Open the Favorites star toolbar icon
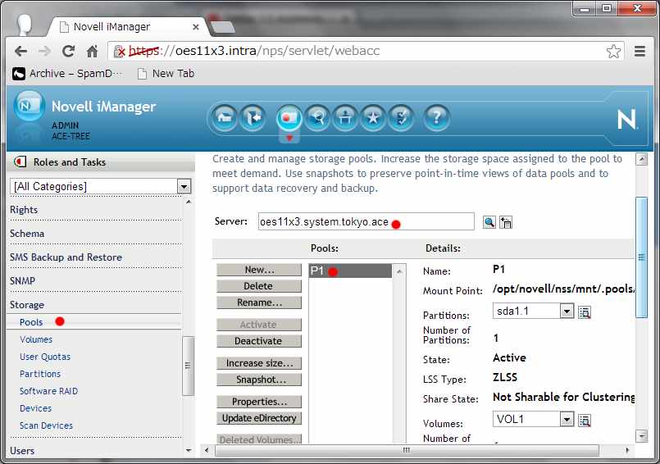 click(373, 117)
